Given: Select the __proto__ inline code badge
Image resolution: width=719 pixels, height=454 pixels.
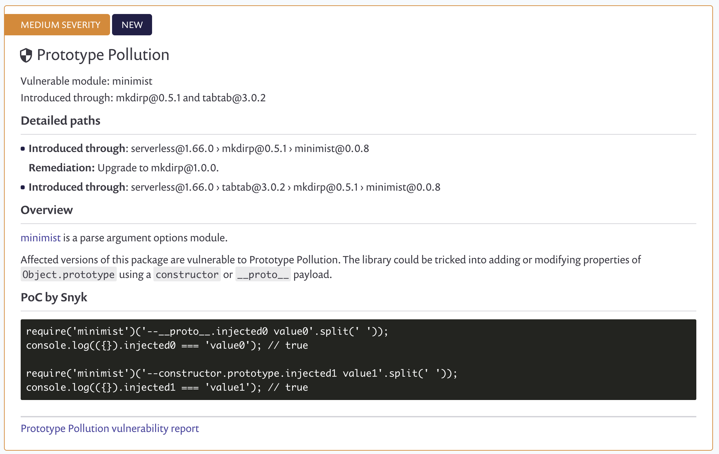Looking at the screenshot, I should tap(263, 274).
